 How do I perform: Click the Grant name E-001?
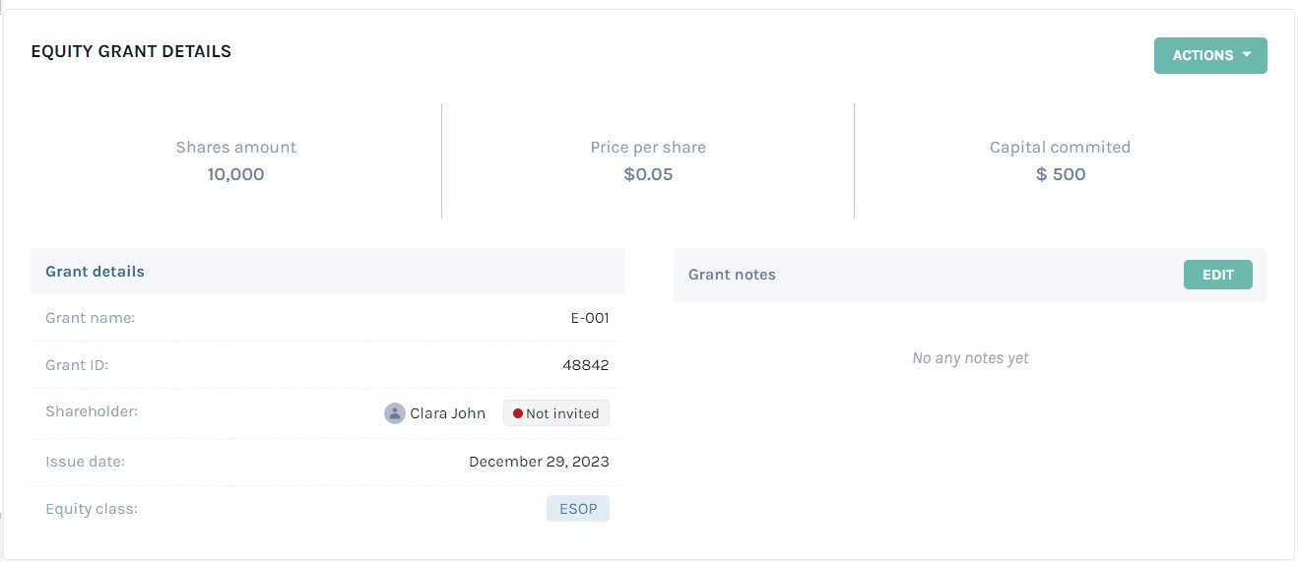(x=590, y=318)
